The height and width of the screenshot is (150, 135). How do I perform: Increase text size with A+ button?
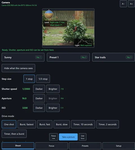[131, 4]
